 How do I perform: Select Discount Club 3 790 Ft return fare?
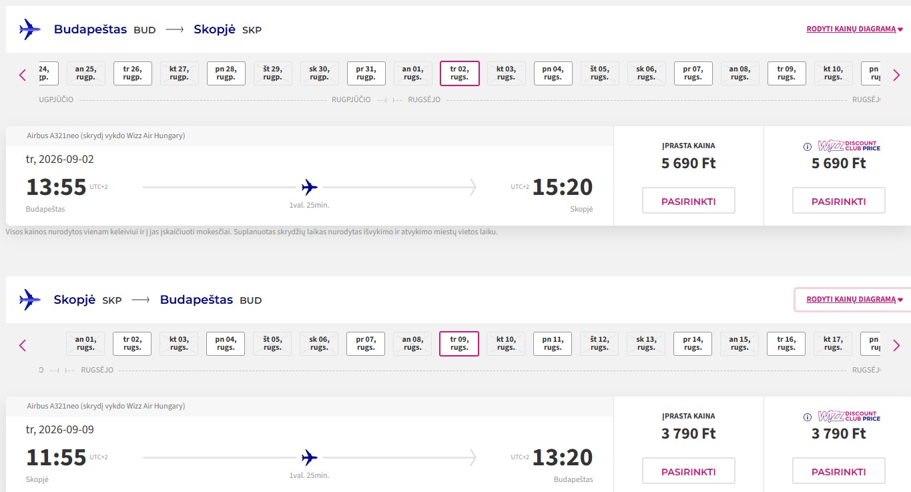(x=839, y=471)
